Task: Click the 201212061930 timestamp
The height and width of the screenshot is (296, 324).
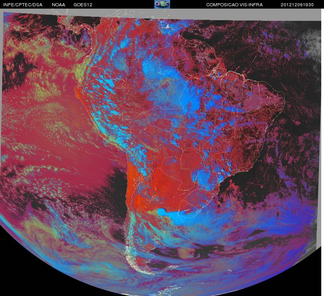Action: [297, 5]
